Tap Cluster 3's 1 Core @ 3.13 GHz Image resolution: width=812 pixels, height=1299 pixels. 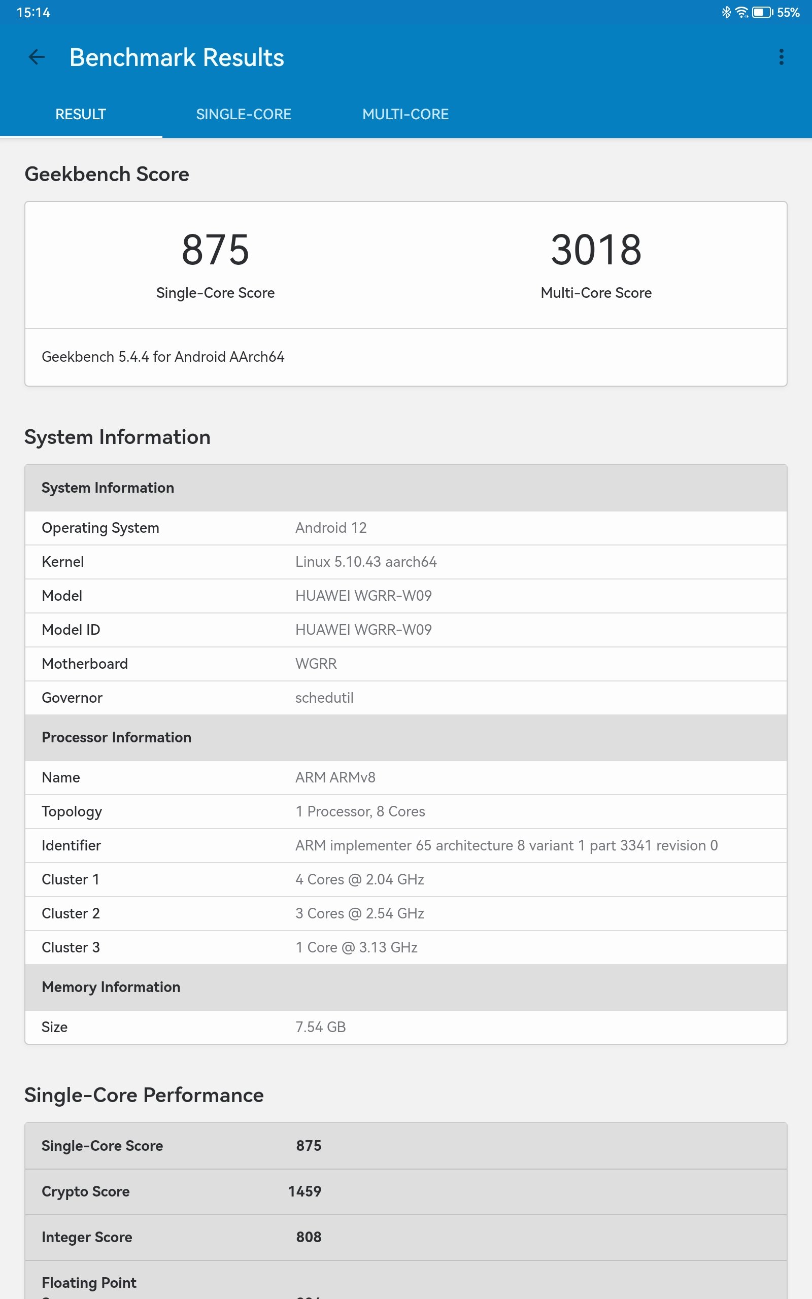pyautogui.click(x=357, y=947)
